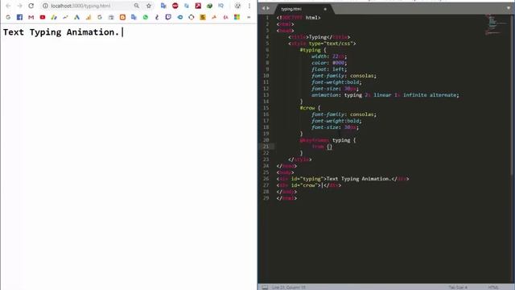Open the Google Translate extension icon
This screenshot has width=515, height=290.
pos(163,6)
